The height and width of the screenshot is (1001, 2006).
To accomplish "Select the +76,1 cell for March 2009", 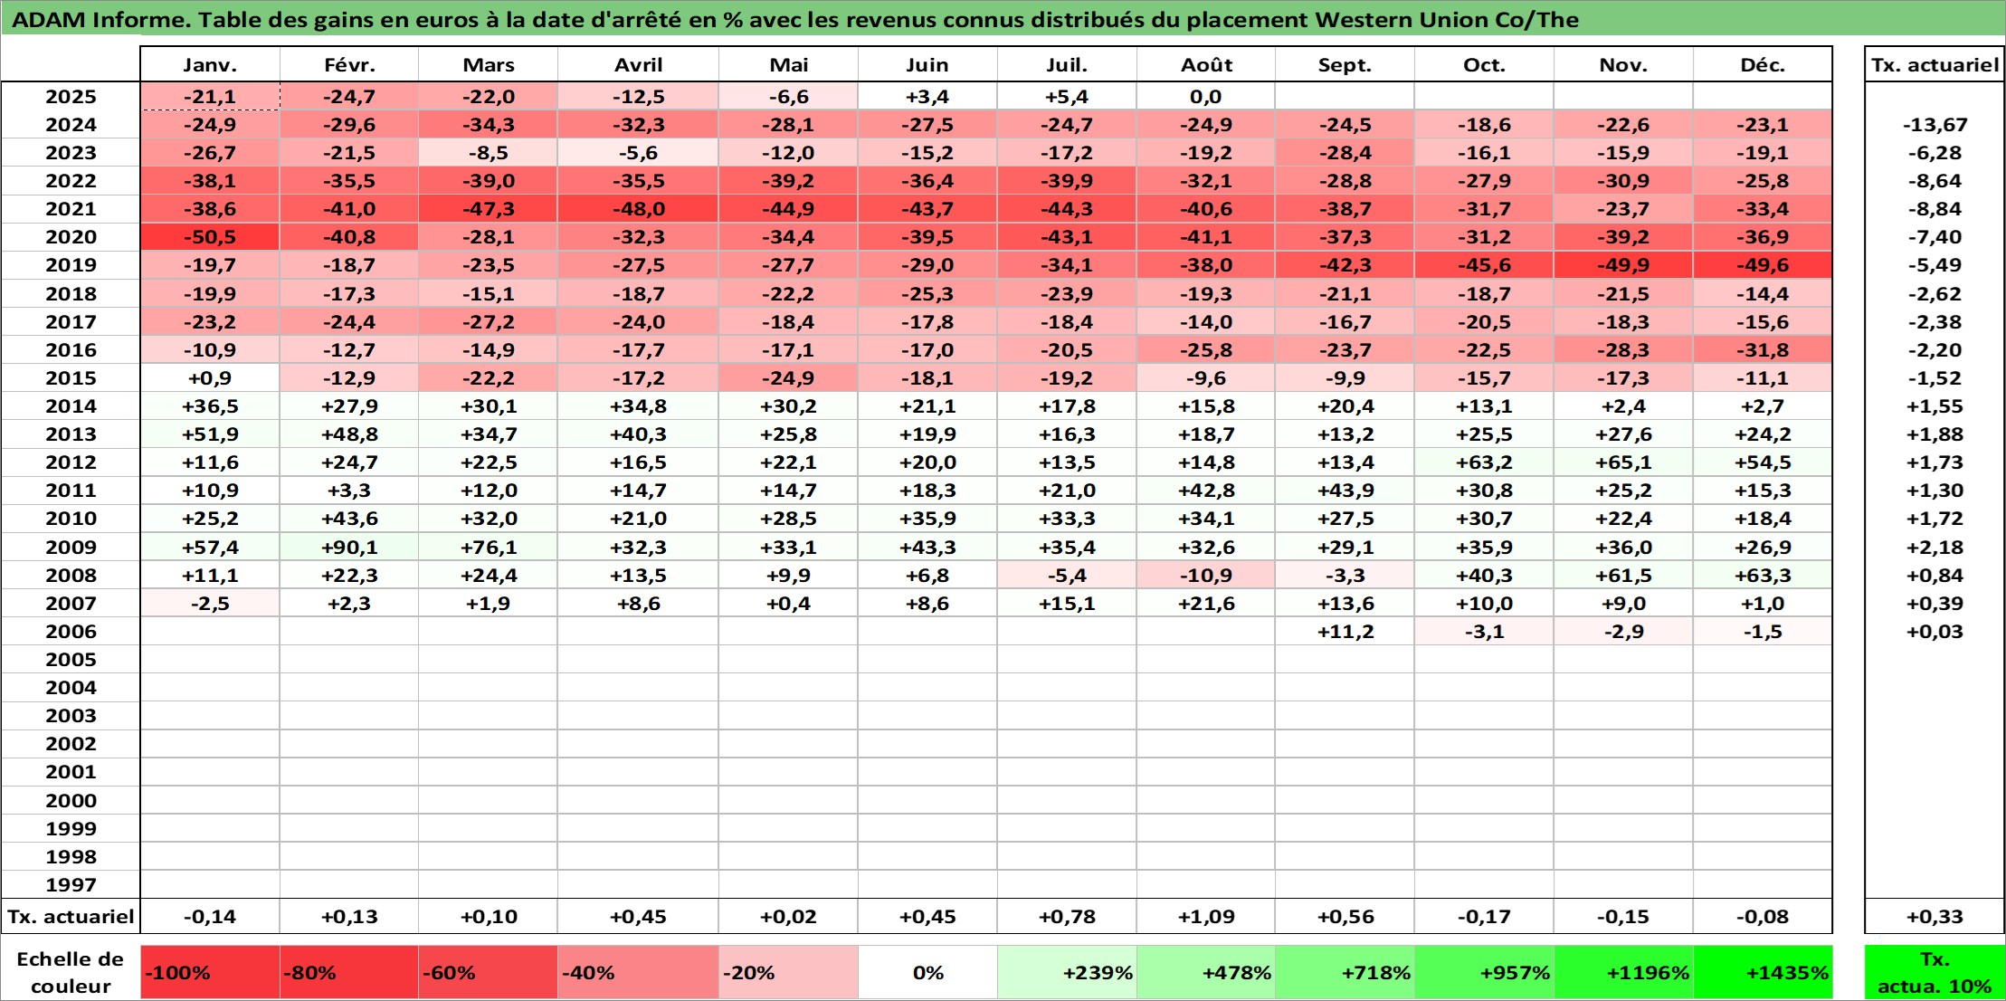I will point(489,548).
